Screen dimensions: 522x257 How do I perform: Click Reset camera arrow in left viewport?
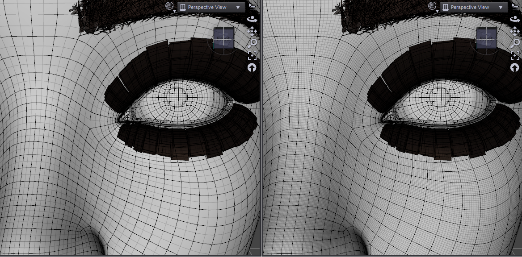[252, 68]
